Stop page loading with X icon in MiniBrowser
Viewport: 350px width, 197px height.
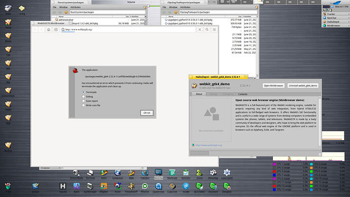pyautogui.click(x=199, y=29)
